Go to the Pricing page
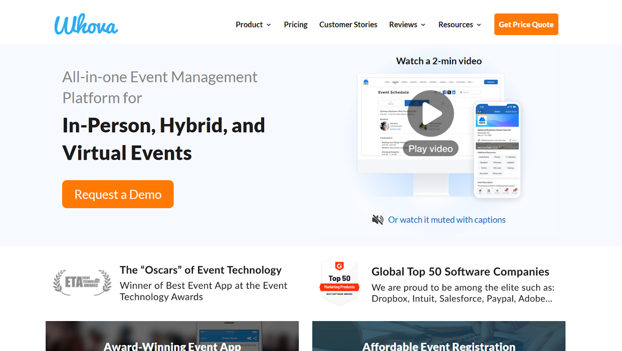The width and height of the screenshot is (622, 351). point(295,24)
